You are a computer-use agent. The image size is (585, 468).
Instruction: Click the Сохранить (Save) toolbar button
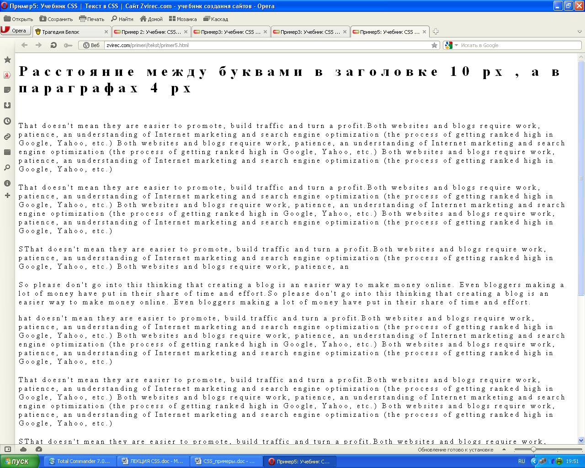[x=56, y=19]
